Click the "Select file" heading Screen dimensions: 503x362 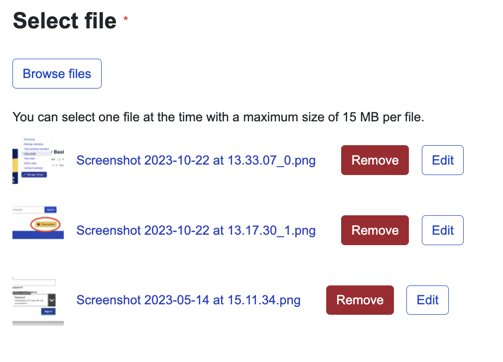coord(64,21)
